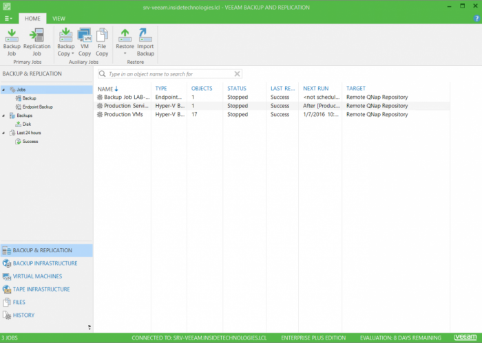Open the main application menu button
Image resolution: width=482 pixels, height=343 pixels.
8,19
